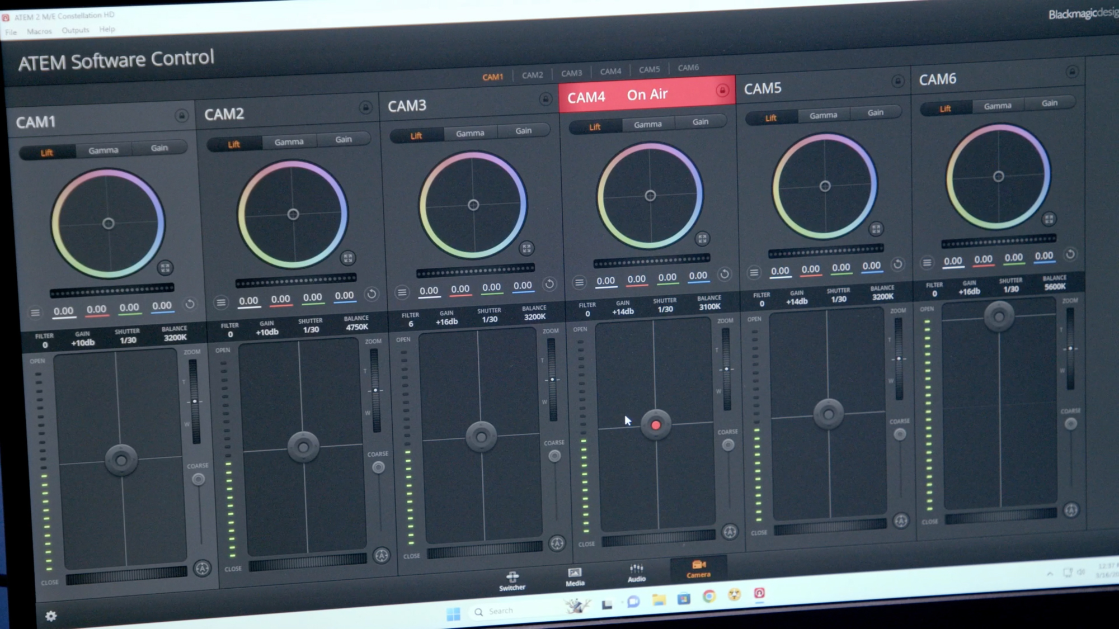The width and height of the screenshot is (1119, 629).
Task: Select Gain mode for CAM1
Action: [159, 148]
